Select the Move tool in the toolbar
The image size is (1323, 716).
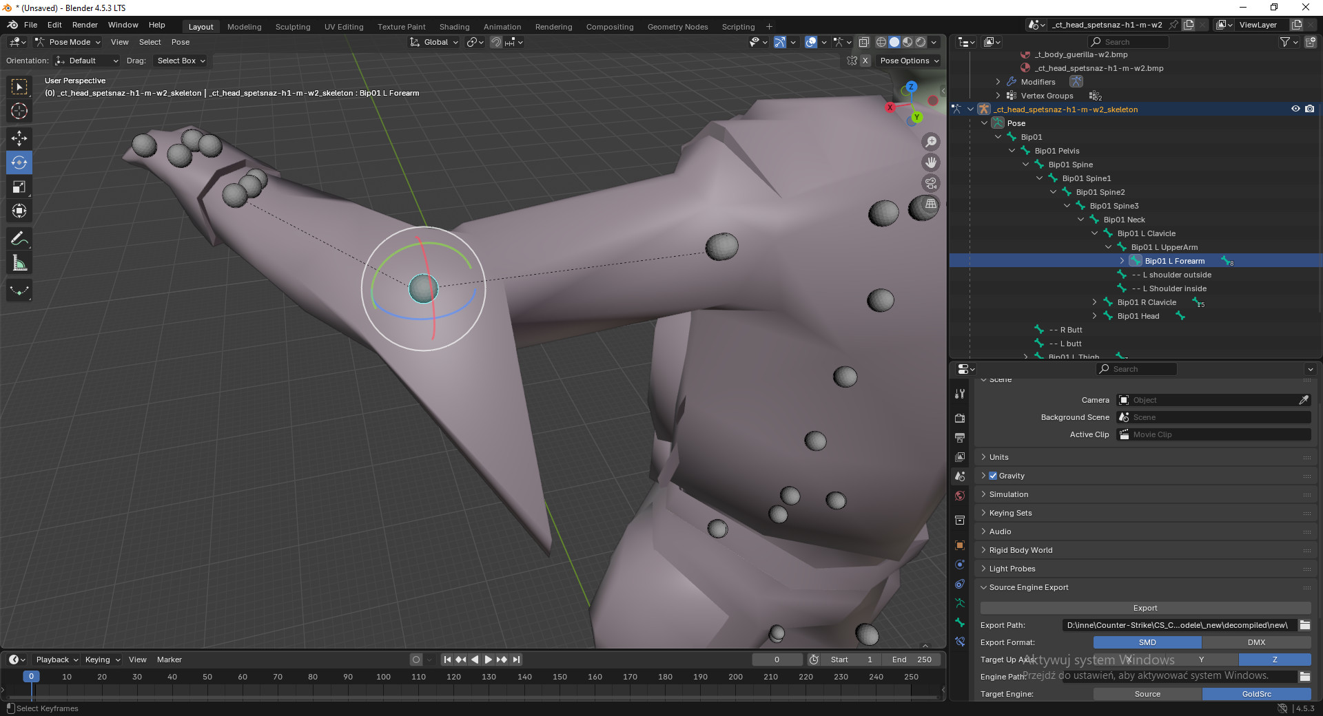(19, 138)
